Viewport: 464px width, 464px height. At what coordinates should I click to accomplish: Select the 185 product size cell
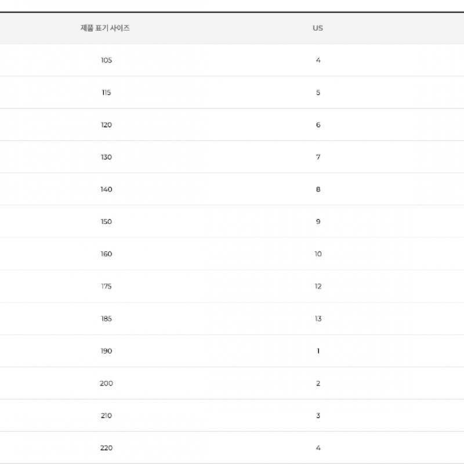[106, 318]
